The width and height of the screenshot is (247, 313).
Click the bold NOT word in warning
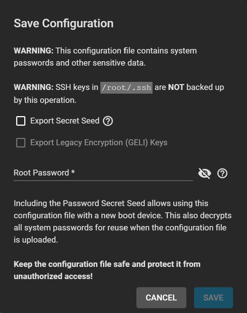click(176, 88)
